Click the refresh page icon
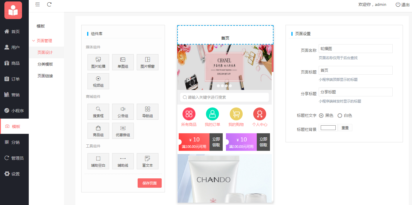412x205 pixels. tap(49, 4)
